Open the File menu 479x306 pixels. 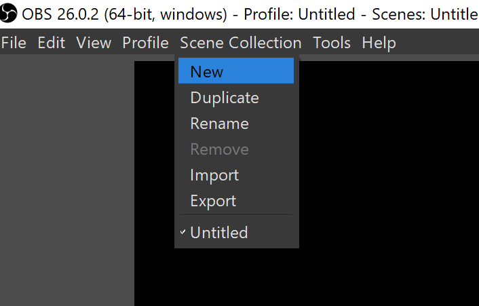(x=14, y=43)
